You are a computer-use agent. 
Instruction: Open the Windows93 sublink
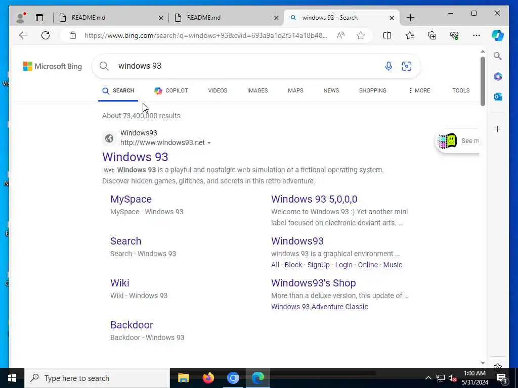click(x=297, y=241)
